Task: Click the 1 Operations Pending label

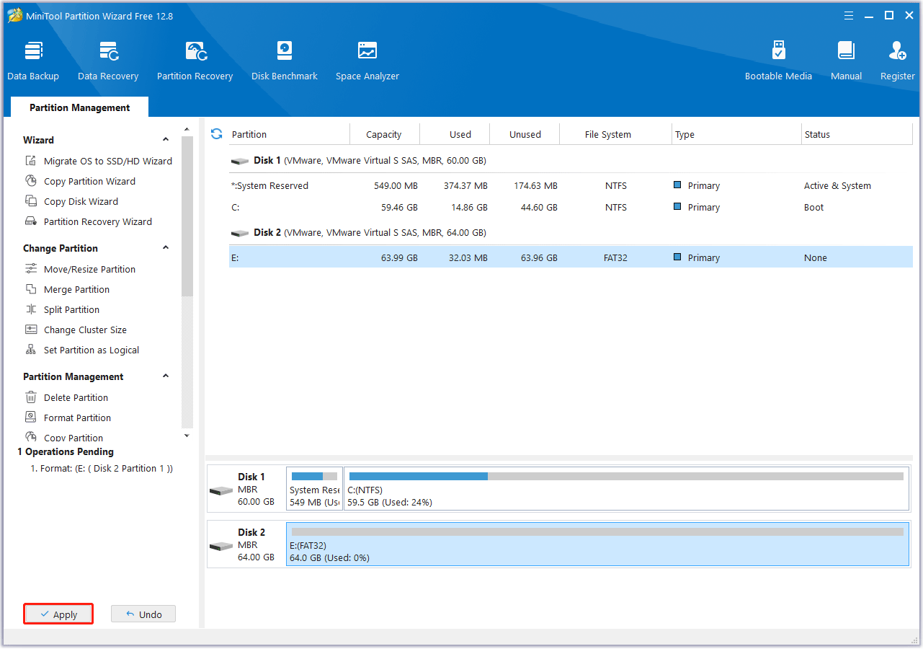Action: [x=66, y=451]
